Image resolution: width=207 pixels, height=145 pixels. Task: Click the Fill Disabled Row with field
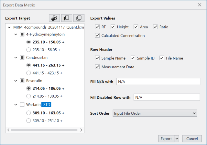(167, 97)
